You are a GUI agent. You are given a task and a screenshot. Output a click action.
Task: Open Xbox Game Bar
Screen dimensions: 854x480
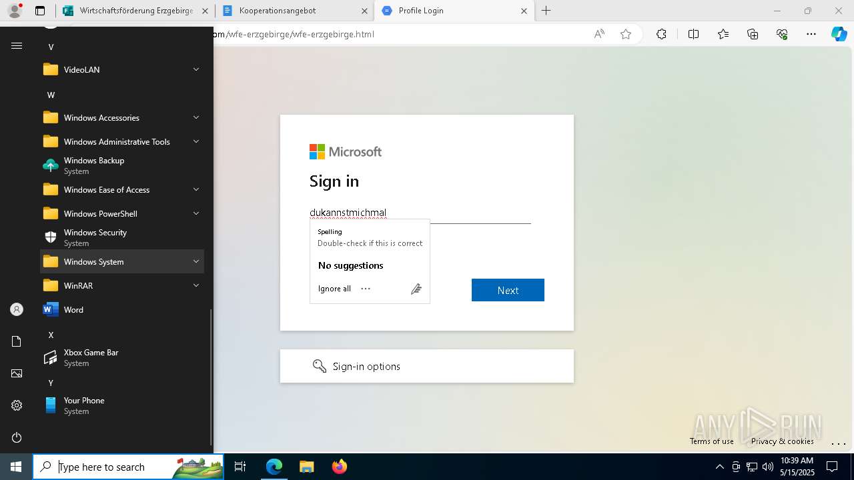pyautogui.click(x=122, y=357)
